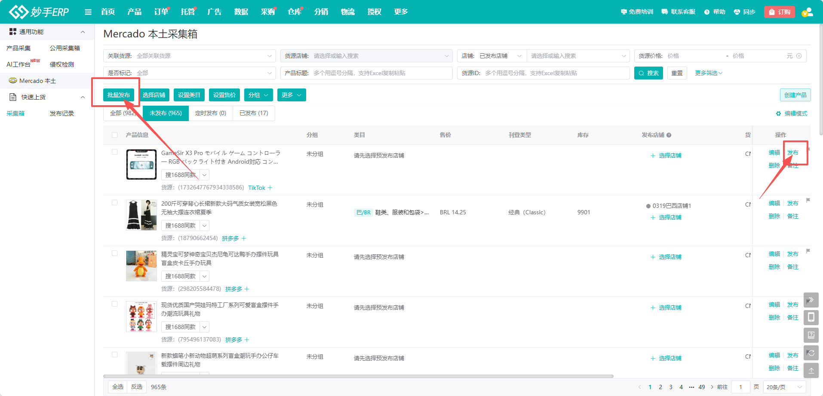Viewport: 823px width, 396px height.
Task: Open the 关联货源 dropdown
Action: click(190, 56)
